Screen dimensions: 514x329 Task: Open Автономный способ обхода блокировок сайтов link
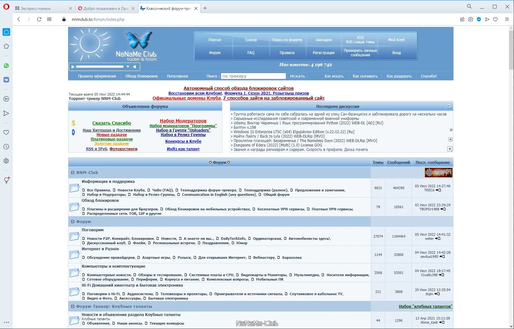tap(238, 88)
